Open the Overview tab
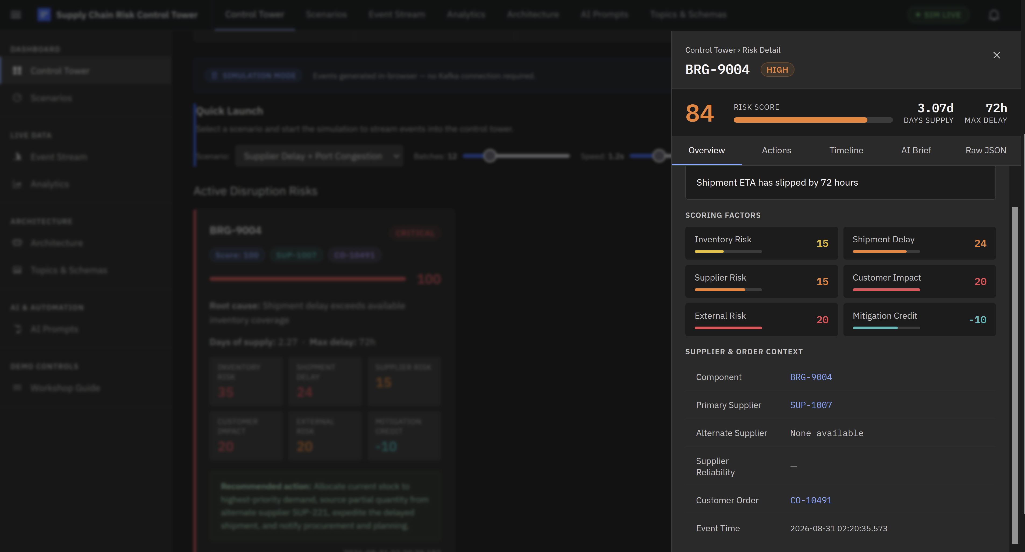This screenshot has height=552, width=1025. coord(707,150)
